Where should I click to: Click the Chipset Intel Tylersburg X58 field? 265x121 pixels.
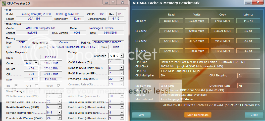210,95
